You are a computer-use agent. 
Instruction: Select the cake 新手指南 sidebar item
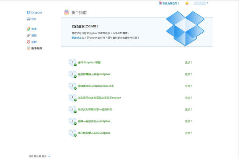coord(34,48)
